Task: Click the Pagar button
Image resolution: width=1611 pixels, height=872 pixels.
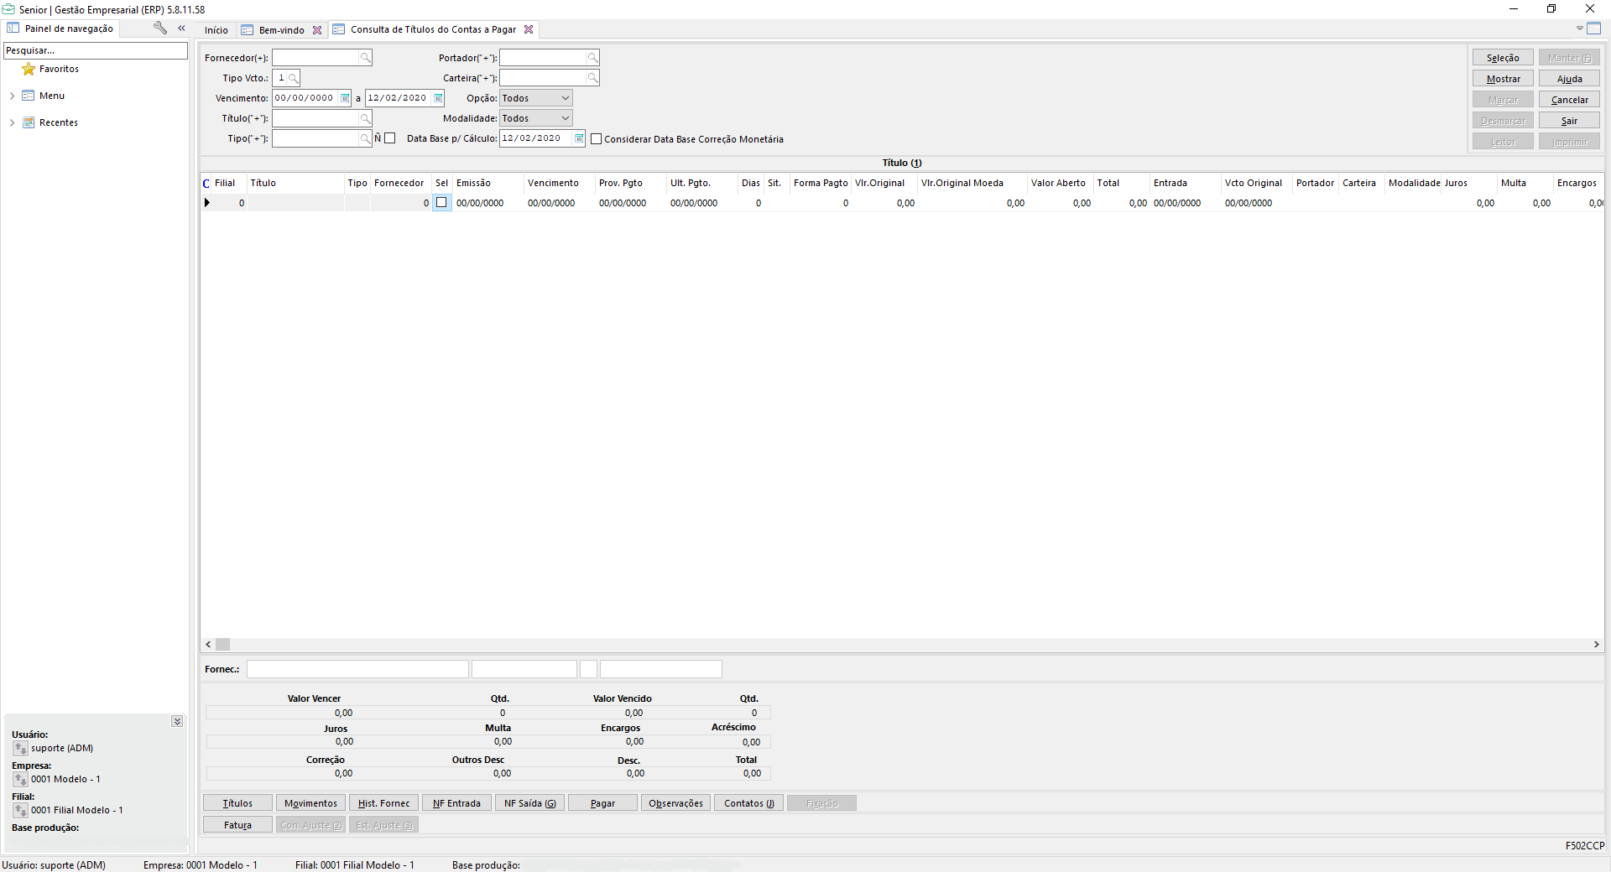Action: 602,803
